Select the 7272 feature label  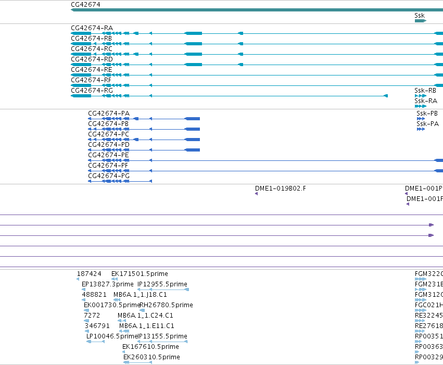click(x=92, y=316)
